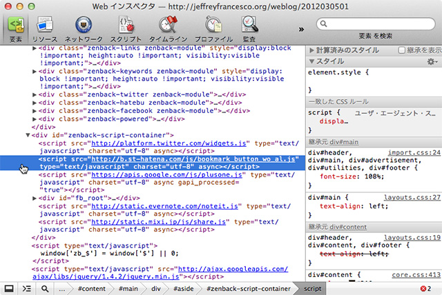Select the #aside breadcrumb
Image resolution: width=442 pixels, height=295 pixels.
tap(184, 289)
